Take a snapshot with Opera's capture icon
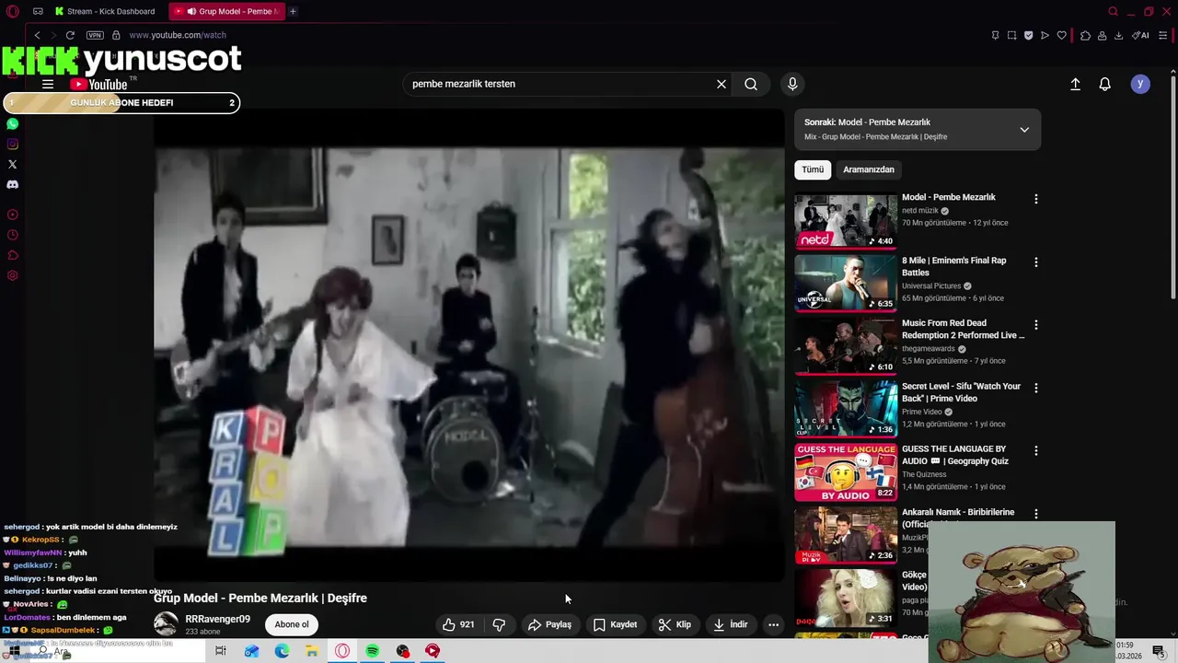The height and width of the screenshot is (663, 1178). pos(1011,35)
